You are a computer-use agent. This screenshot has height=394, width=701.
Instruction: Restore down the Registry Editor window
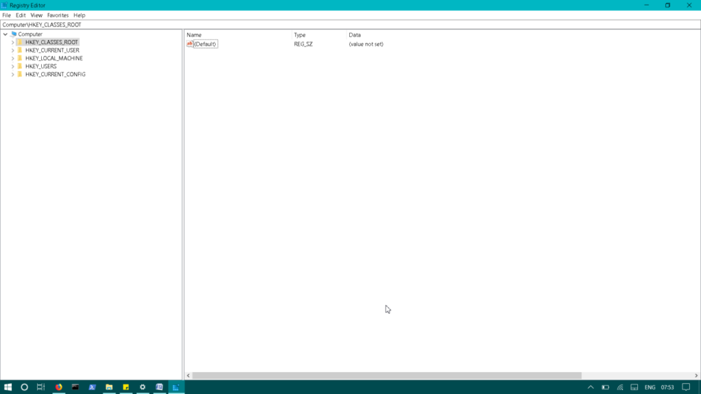[667, 5]
